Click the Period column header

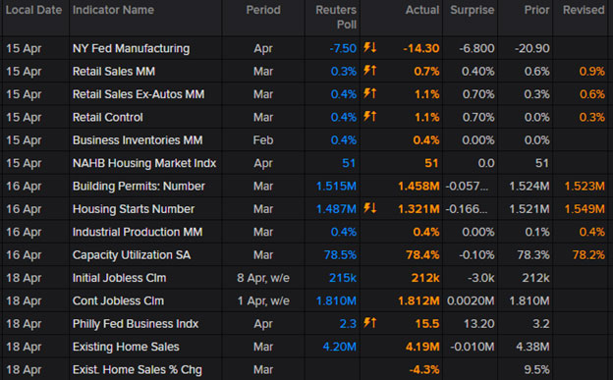263,10
